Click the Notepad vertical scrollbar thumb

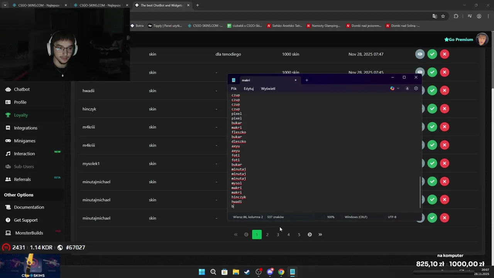(x=420, y=192)
